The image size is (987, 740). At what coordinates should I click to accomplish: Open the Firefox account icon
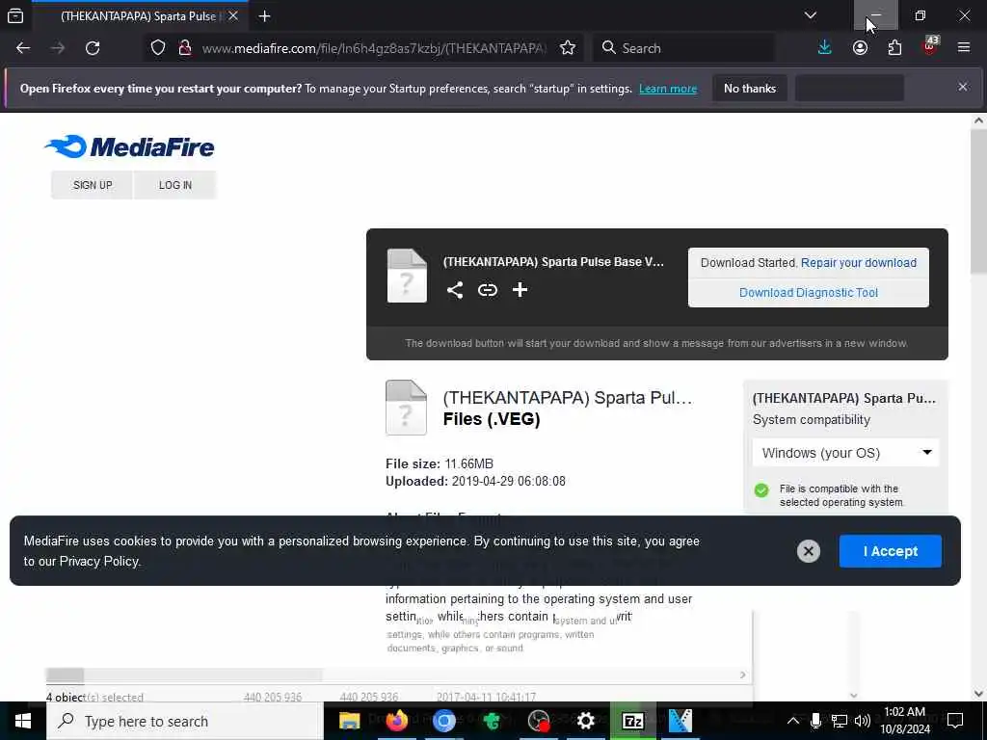point(860,48)
